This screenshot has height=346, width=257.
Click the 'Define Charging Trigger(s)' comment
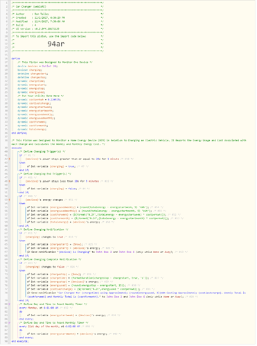pyautogui.click(x=42, y=152)
